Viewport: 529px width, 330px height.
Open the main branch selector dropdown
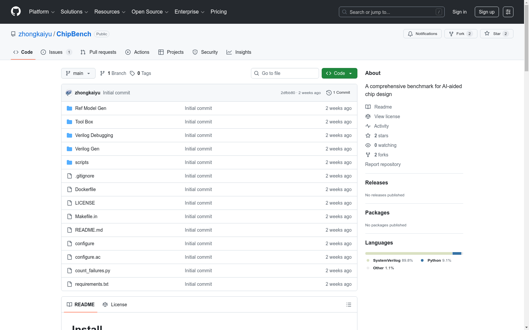[78, 73]
